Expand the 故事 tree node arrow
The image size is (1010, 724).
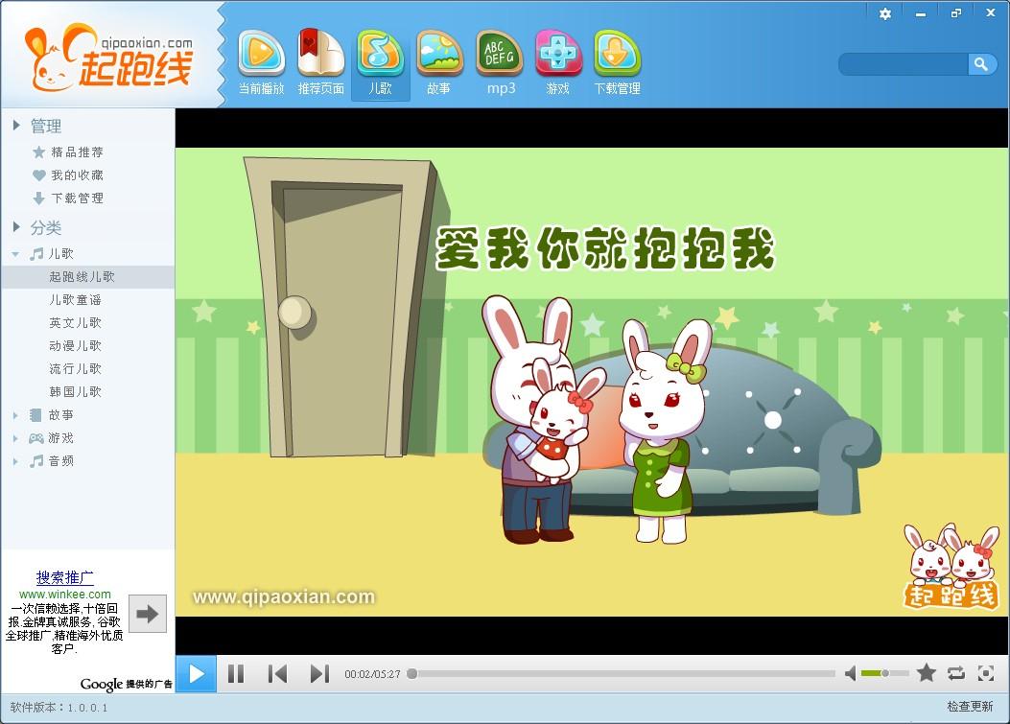[x=15, y=415]
